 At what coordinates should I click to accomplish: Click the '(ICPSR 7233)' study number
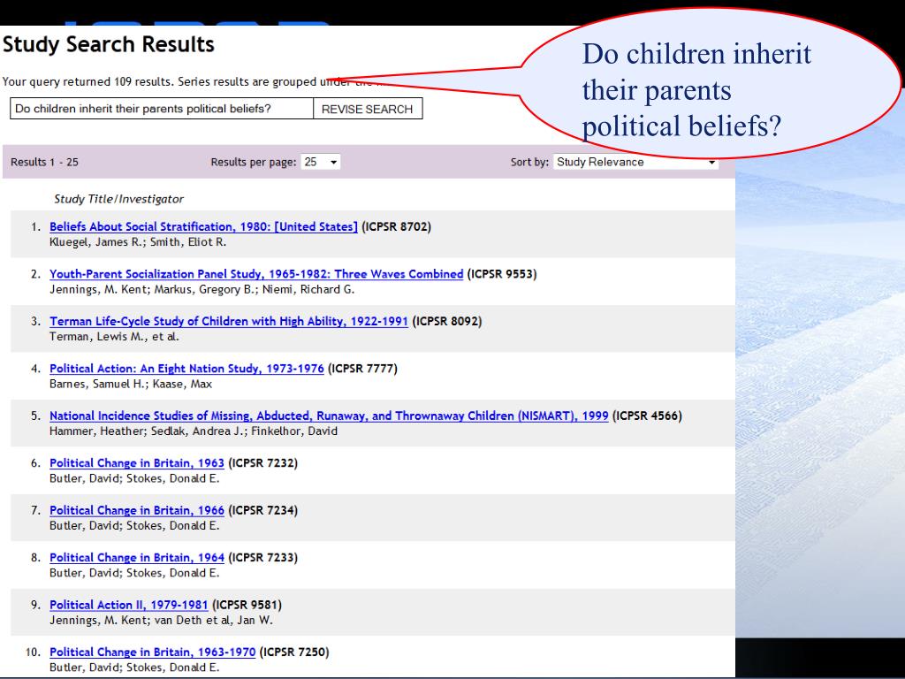coord(263,558)
